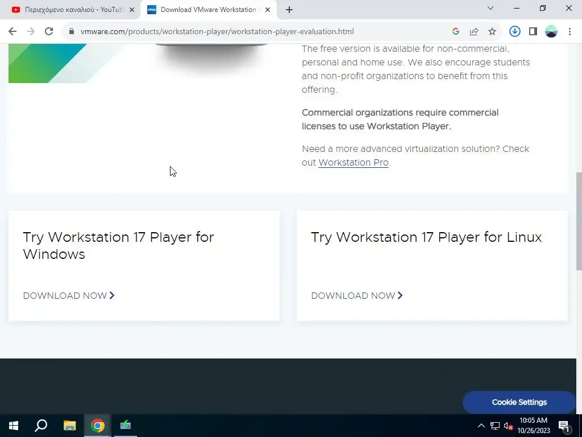Open the tab search dropdown arrow
Image resolution: width=582 pixels, height=437 pixels.
coord(490,8)
